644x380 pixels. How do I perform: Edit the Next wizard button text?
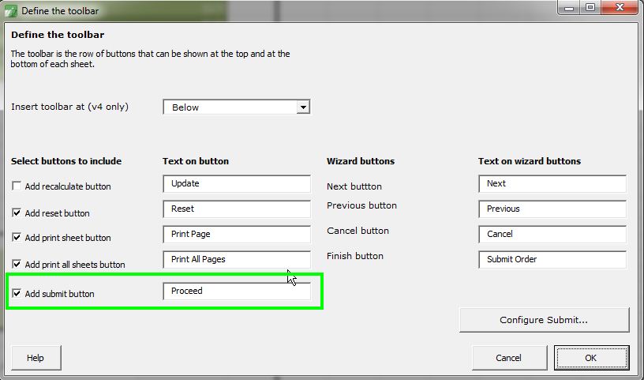pos(552,183)
